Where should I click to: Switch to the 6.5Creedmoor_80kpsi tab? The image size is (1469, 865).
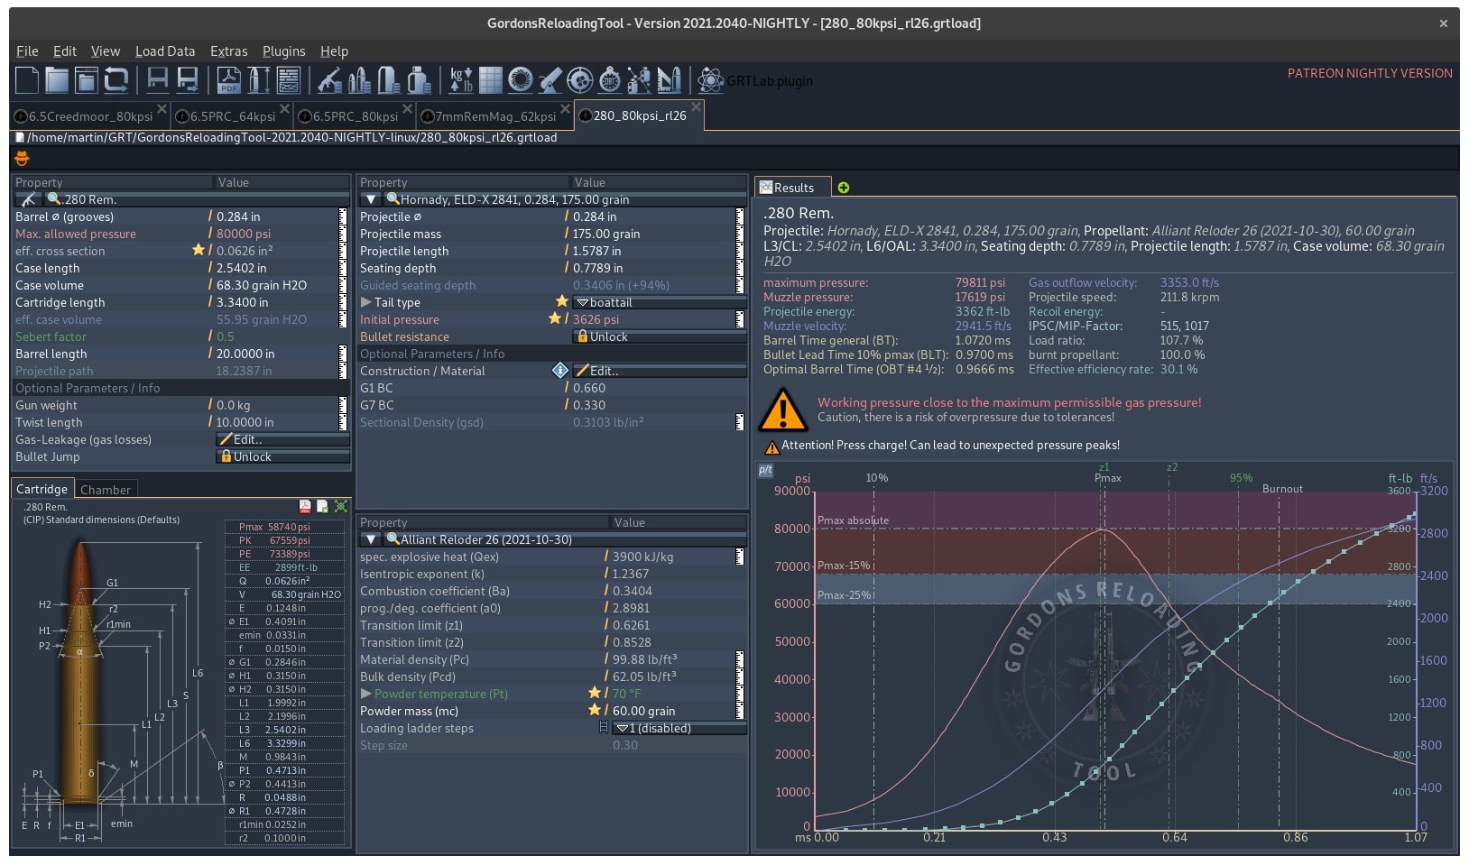pos(90,116)
